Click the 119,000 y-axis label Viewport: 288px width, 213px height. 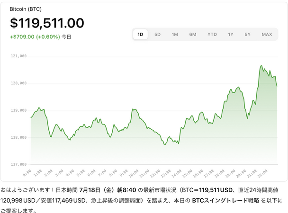(x=18, y=110)
